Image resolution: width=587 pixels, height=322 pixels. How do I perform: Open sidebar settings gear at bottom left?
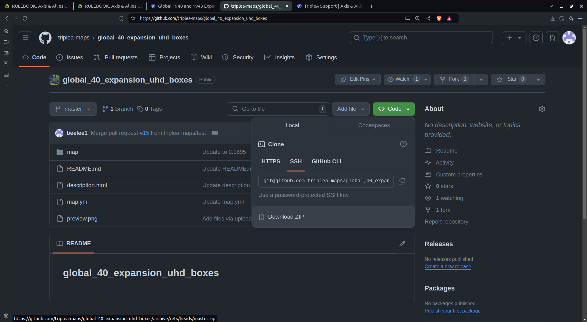6,316
